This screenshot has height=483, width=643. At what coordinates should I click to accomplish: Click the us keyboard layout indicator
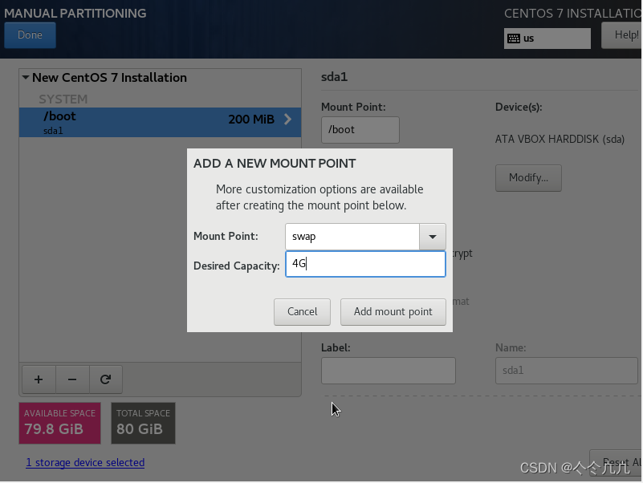(547, 39)
